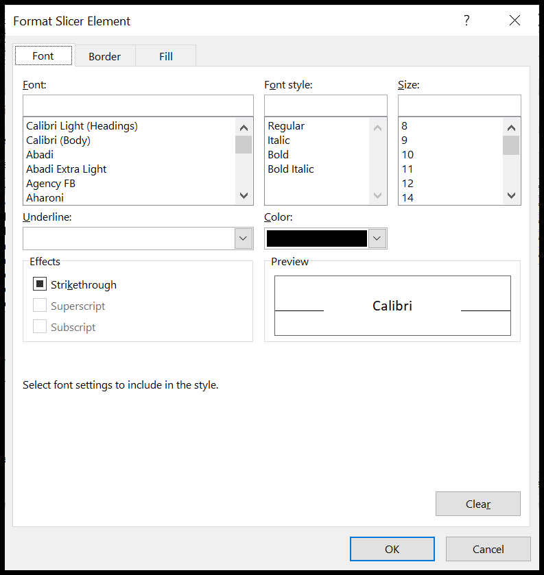
Task: Expand the Size list scrollbar down arrow
Action: (x=510, y=195)
